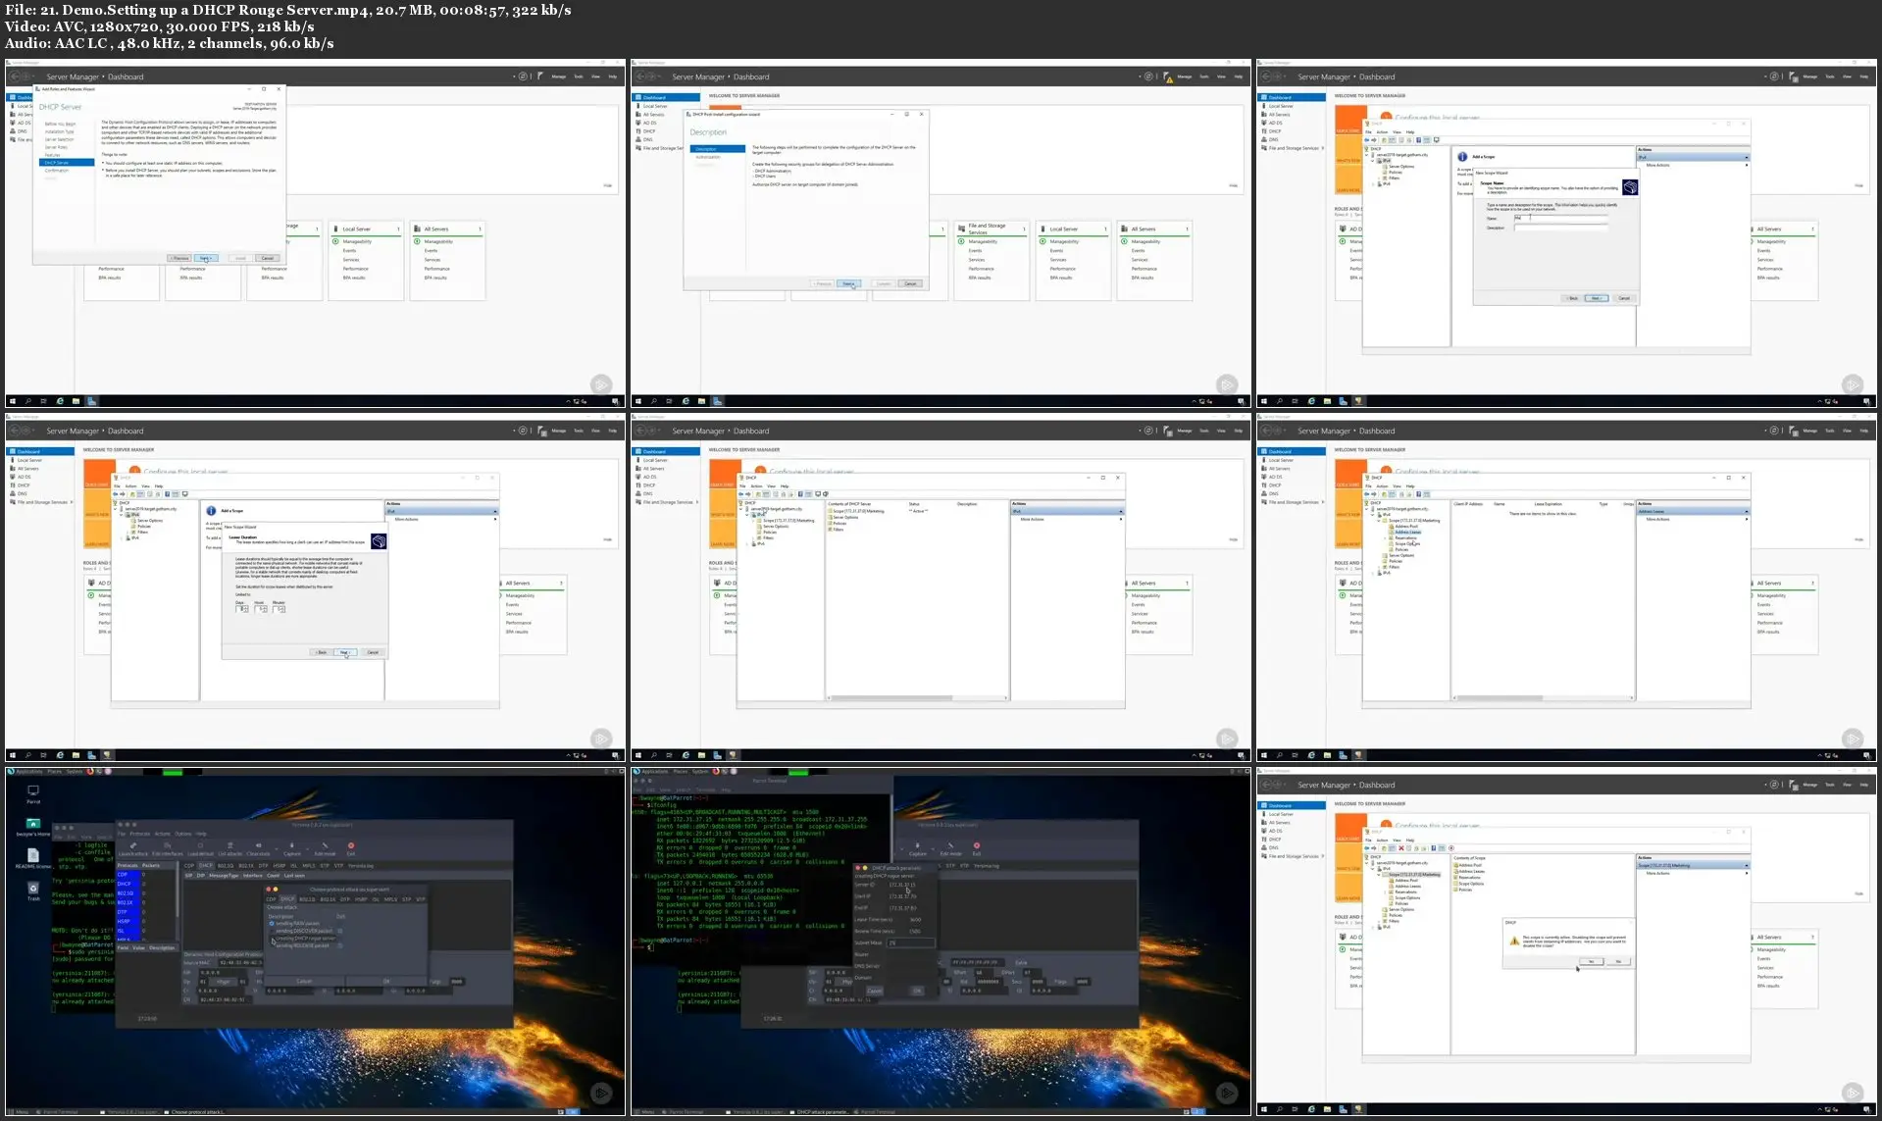
Task: Expand File and Storage Services arrow, Lease Duration frame
Action: 73,502
